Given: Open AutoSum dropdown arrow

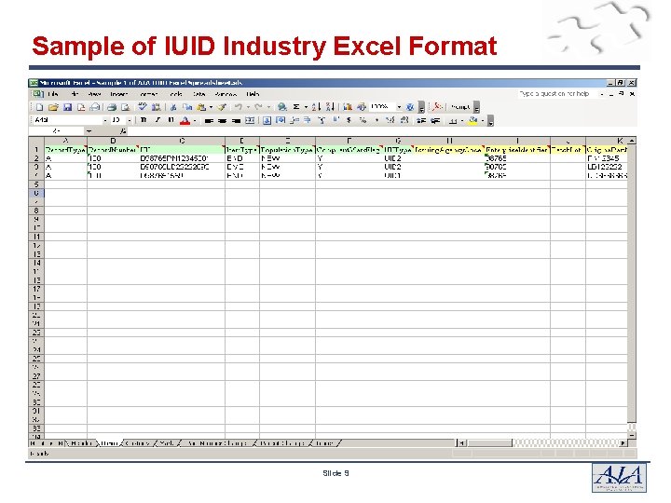Looking at the screenshot, I should pos(306,107).
